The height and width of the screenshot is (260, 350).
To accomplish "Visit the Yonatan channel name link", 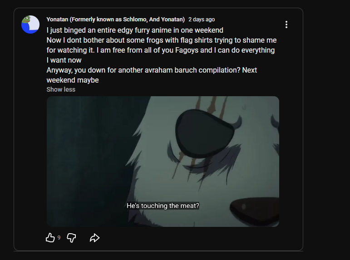I will point(115,20).
